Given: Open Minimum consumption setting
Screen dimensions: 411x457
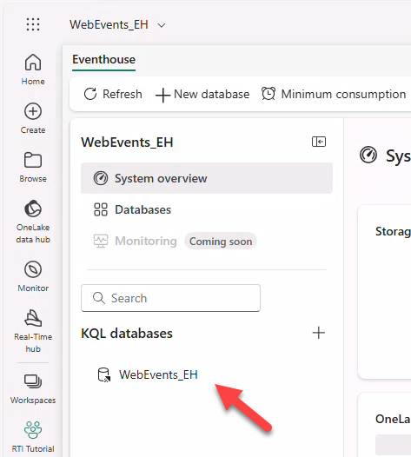Looking at the screenshot, I should point(334,94).
